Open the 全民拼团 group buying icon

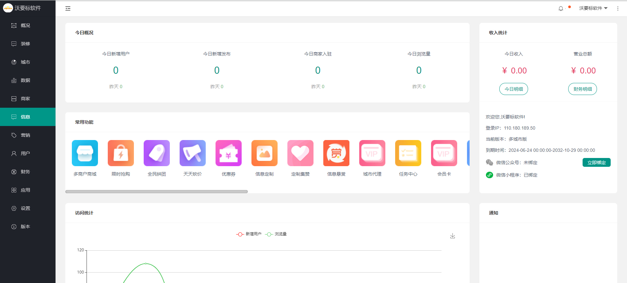[157, 153]
